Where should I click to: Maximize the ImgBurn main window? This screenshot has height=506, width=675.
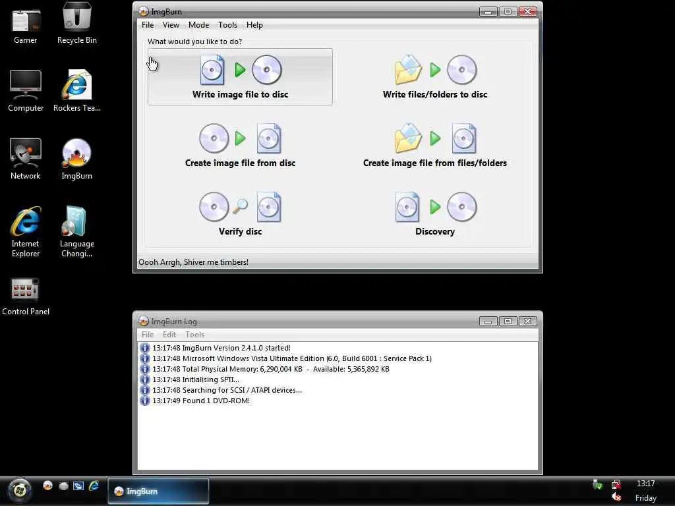(x=508, y=12)
